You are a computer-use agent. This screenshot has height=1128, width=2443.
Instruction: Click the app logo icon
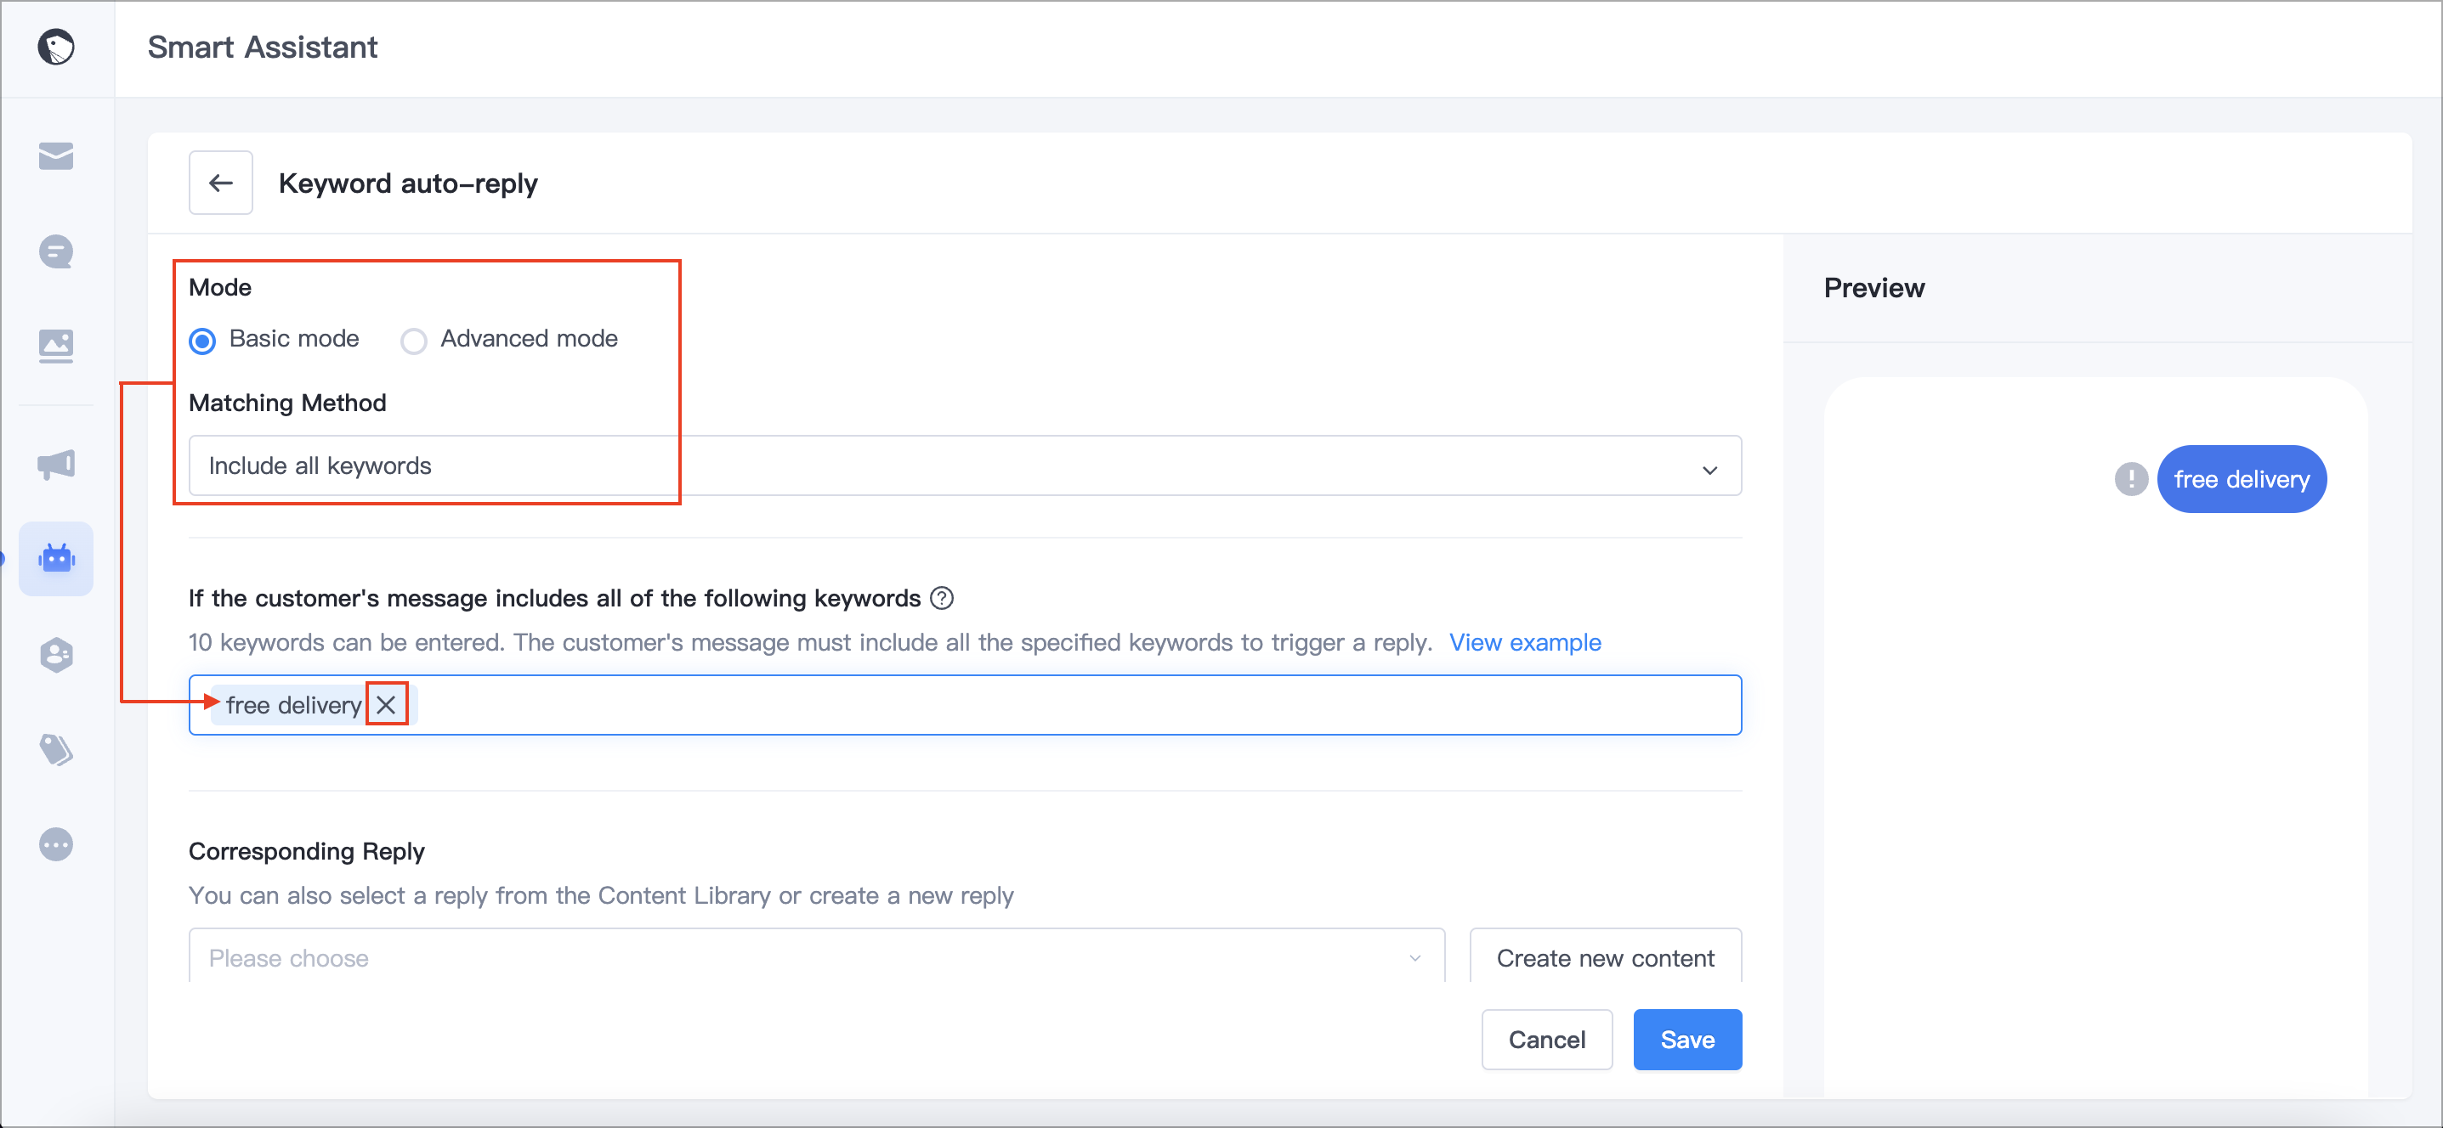(56, 47)
